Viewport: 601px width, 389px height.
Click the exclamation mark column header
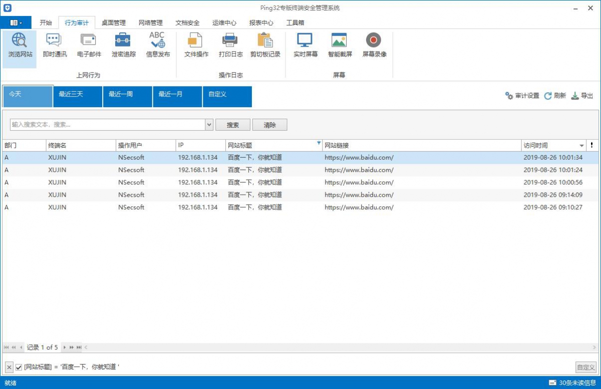592,145
